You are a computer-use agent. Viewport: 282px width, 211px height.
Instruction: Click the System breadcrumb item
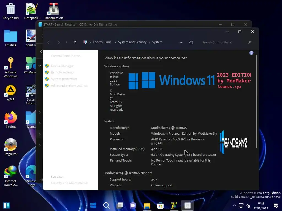click(x=157, y=42)
